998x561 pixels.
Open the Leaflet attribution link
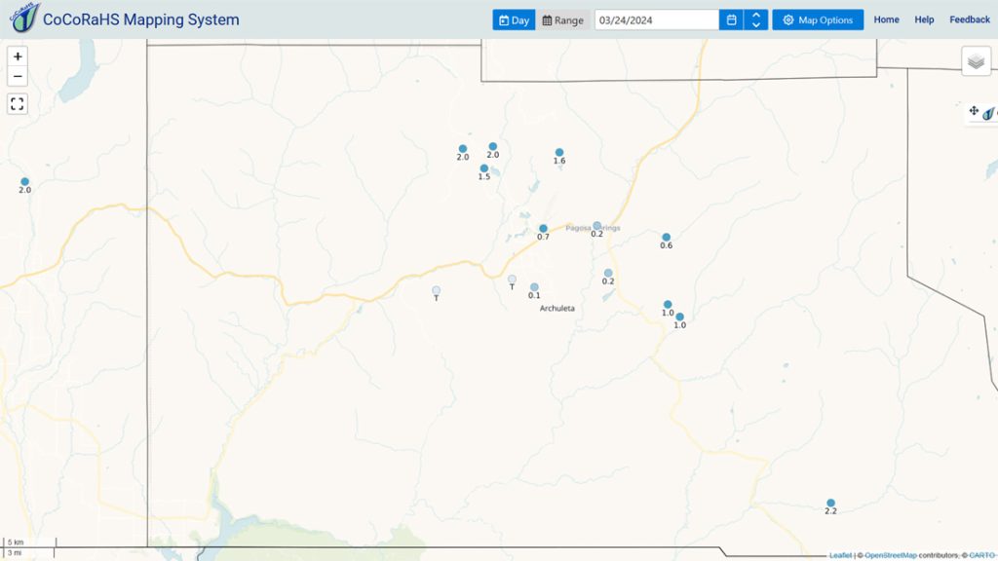[x=840, y=555]
